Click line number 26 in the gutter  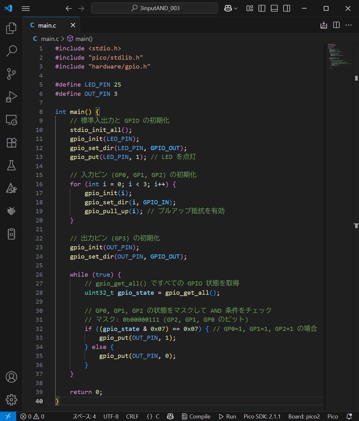[x=39, y=274]
